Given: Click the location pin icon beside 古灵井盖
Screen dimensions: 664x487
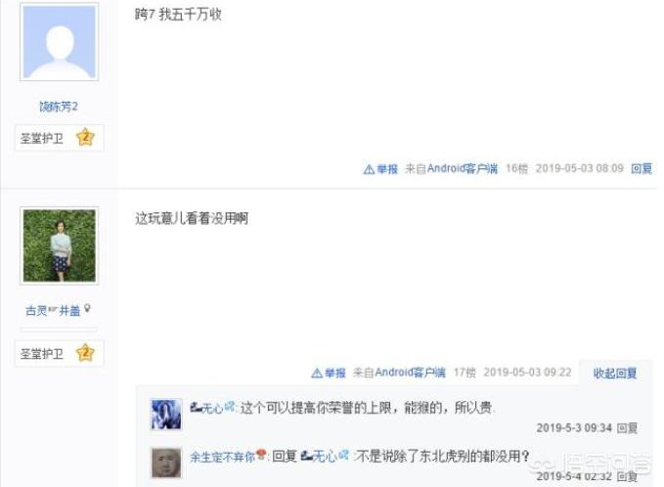Looking at the screenshot, I should click(87, 309).
